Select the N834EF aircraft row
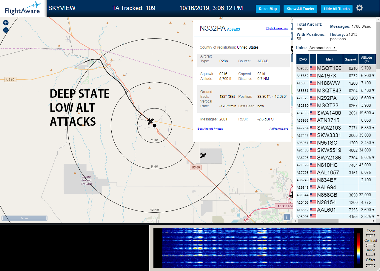This screenshot has width=380, height=271. (x=336, y=180)
